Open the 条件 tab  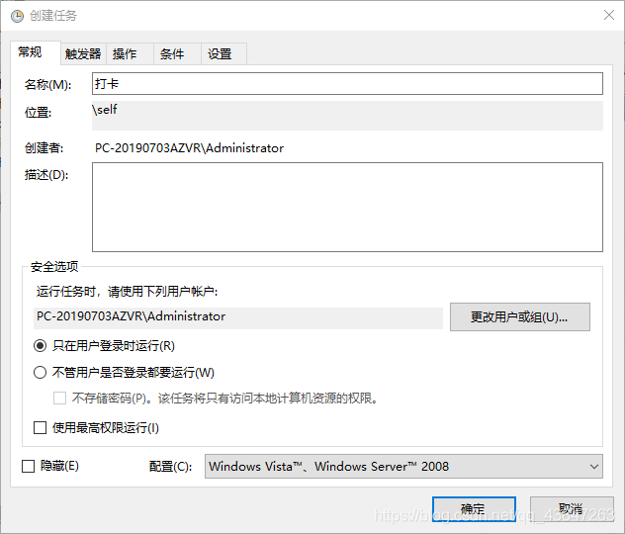tap(177, 53)
